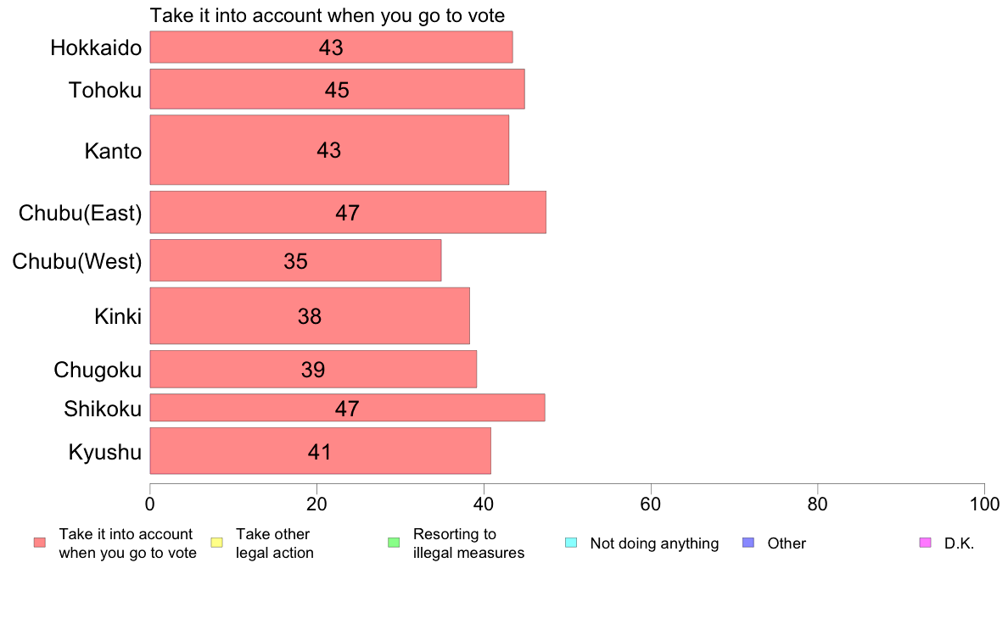Click the green 'Resorting to illegal measures' swatch
1008x624 pixels.
coord(394,543)
